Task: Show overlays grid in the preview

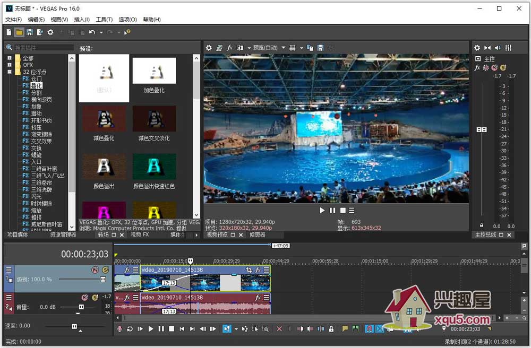Action: tap(292, 48)
